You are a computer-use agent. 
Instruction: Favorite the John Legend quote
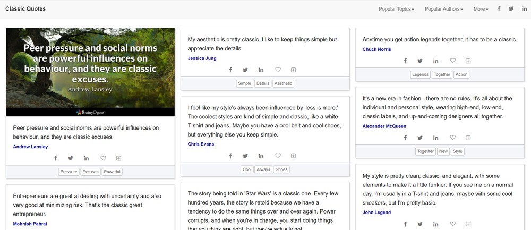[453, 224]
